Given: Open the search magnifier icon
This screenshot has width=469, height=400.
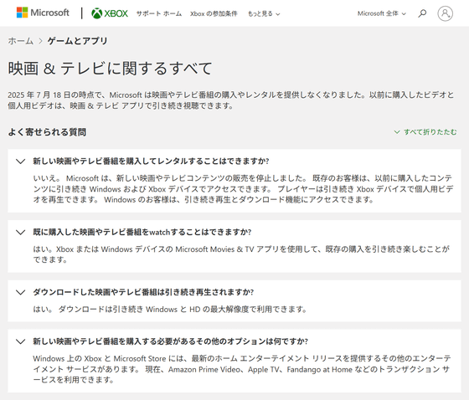Looking at the screenshot, I should [x=422, y=13].
